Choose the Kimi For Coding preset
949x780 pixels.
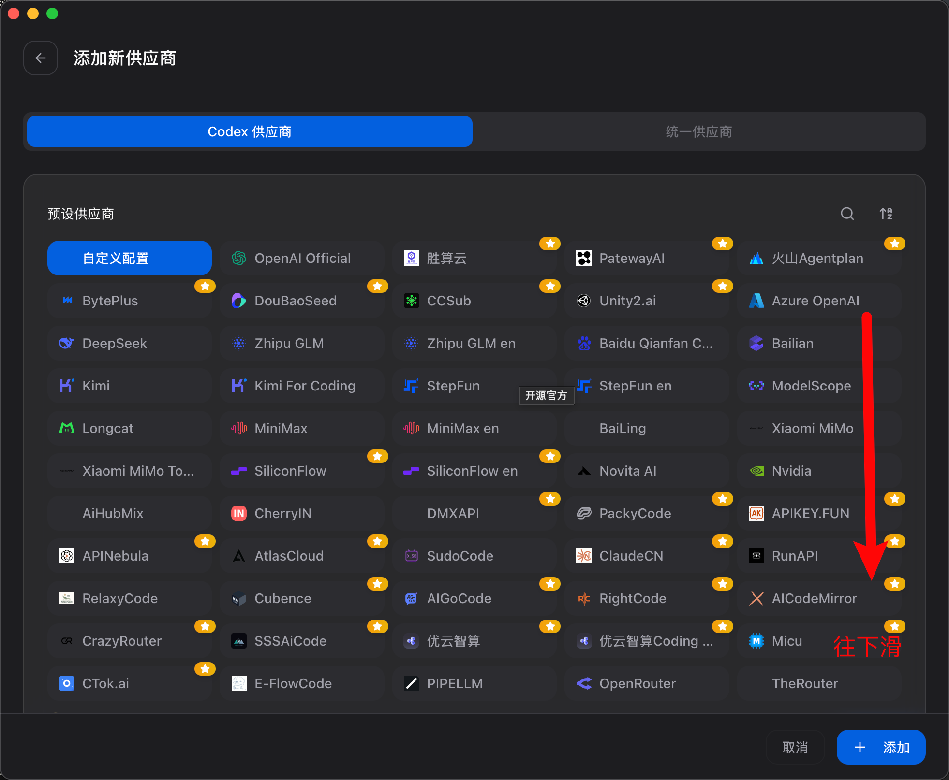pos(302,386)
